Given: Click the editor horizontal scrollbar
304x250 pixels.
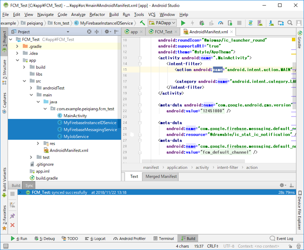Looking at the screenshot, I should coord(193,161).
